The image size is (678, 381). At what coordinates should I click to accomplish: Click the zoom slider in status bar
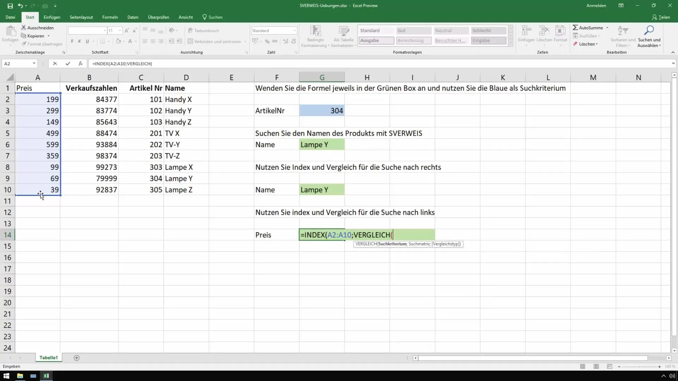point(640,367)
